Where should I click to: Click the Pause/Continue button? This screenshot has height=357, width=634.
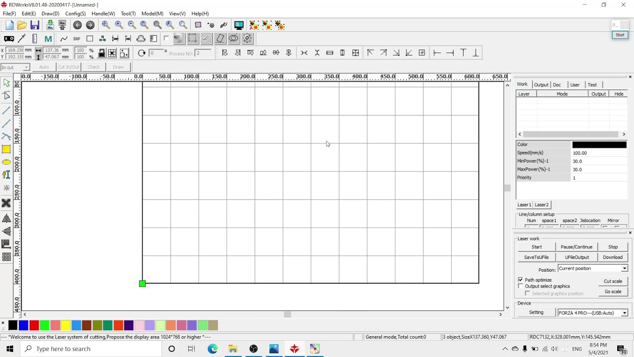coord(577,247)
